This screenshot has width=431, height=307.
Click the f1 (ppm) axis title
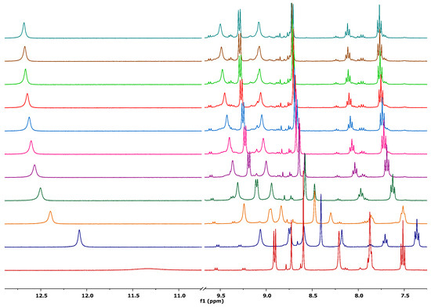(x=212, y=302)
